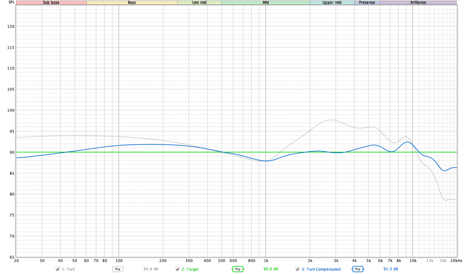Click the 90.0 dB value for Target
This screenshot has width=465, height=274.
[x=271, y=269]
